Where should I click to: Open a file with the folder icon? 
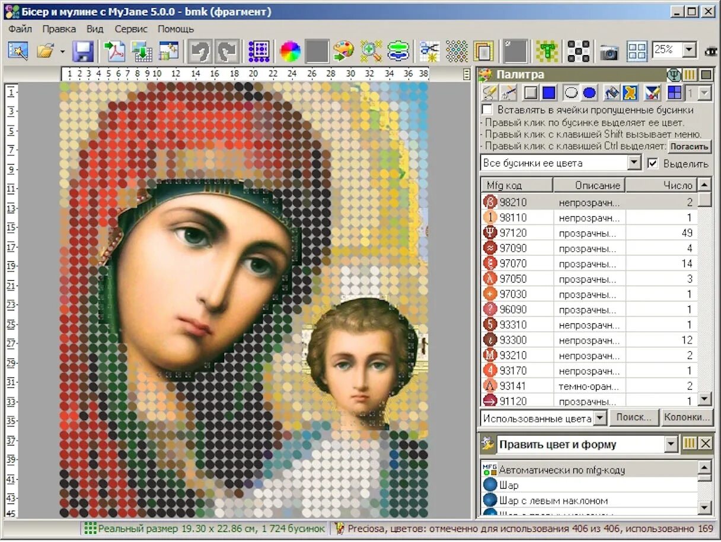click(x=45, y=52)
